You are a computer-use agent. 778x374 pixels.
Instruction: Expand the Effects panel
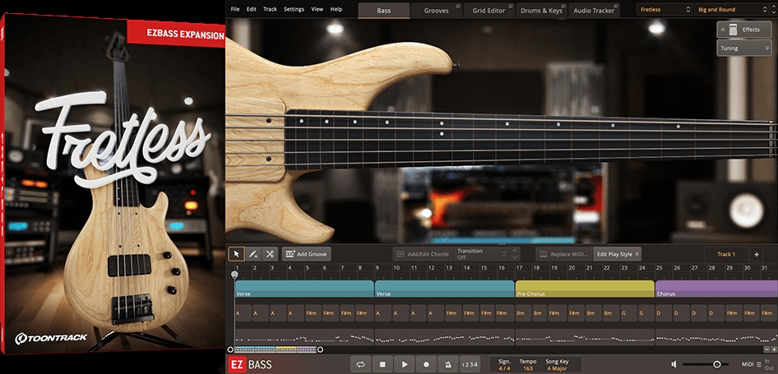pyautogui.click(x=744, y=30)
